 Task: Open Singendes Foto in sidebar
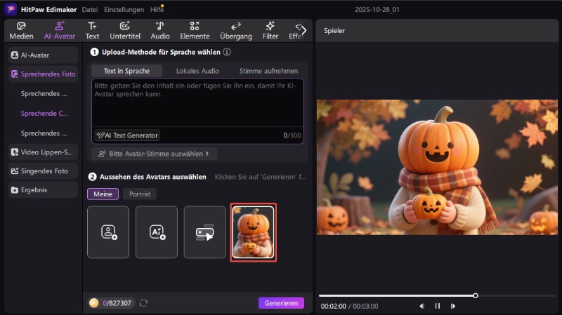pyautogui.click(x=43, y=171)
